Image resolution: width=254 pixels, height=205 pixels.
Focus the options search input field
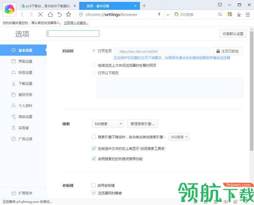(73, 33)
